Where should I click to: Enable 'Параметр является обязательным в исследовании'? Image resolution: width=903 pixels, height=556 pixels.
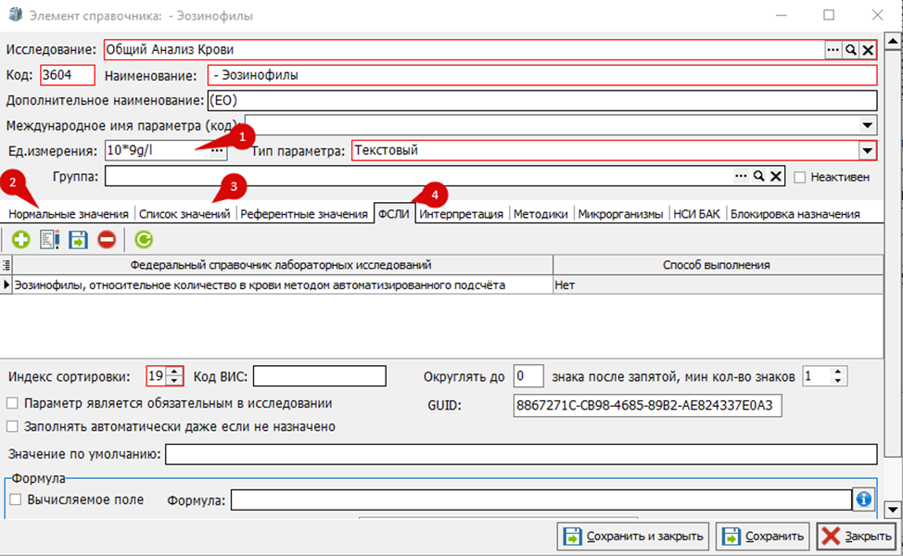pyautogui.click(x=12, y=403)
